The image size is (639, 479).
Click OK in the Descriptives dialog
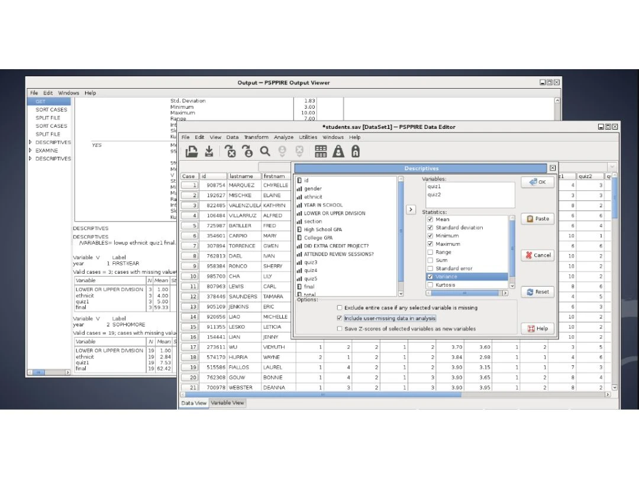(x=537, y=182)
